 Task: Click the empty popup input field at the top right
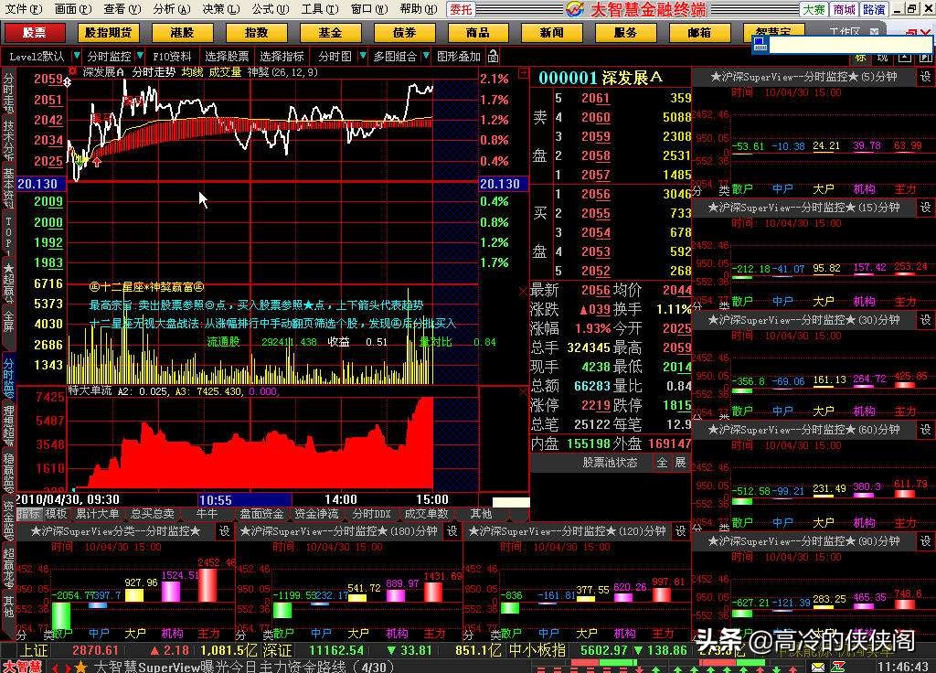(x=850, y=44)
